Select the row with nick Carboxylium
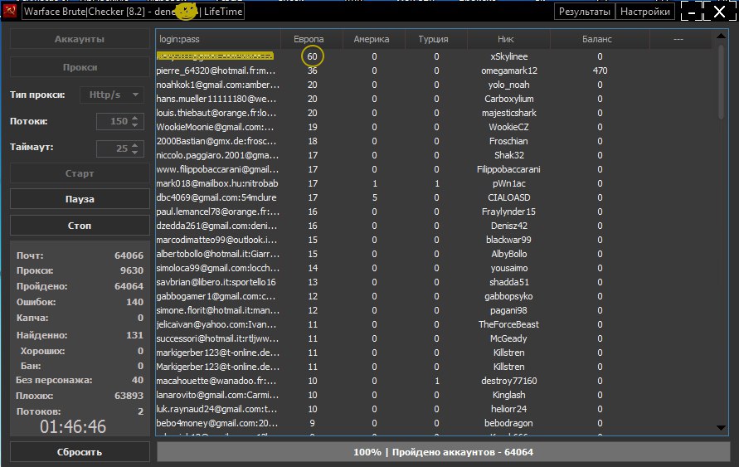The image size is (739, 467). pyautogui.click(x=434, y=99)
